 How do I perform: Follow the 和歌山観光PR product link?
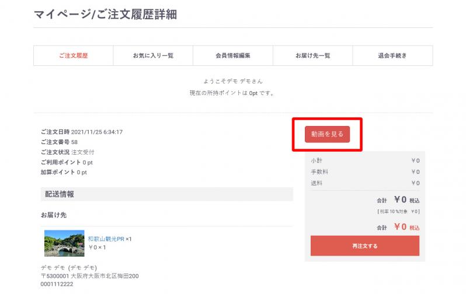coord(106,239)
